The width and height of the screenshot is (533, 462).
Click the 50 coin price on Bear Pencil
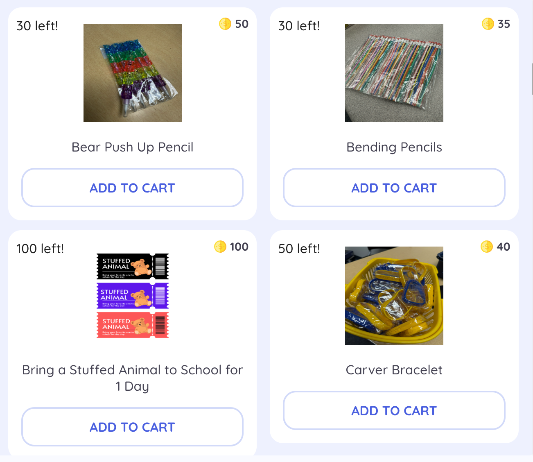(x=242, y=24)
